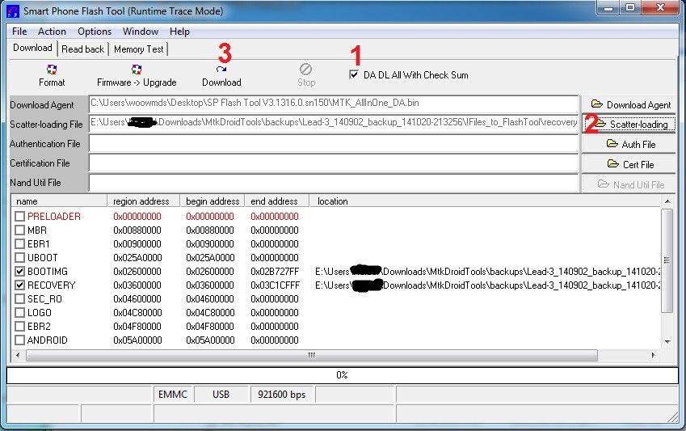This screenshot has height=431, width=686.
Task: Switch to the Download tab
Action: [32, 48]
